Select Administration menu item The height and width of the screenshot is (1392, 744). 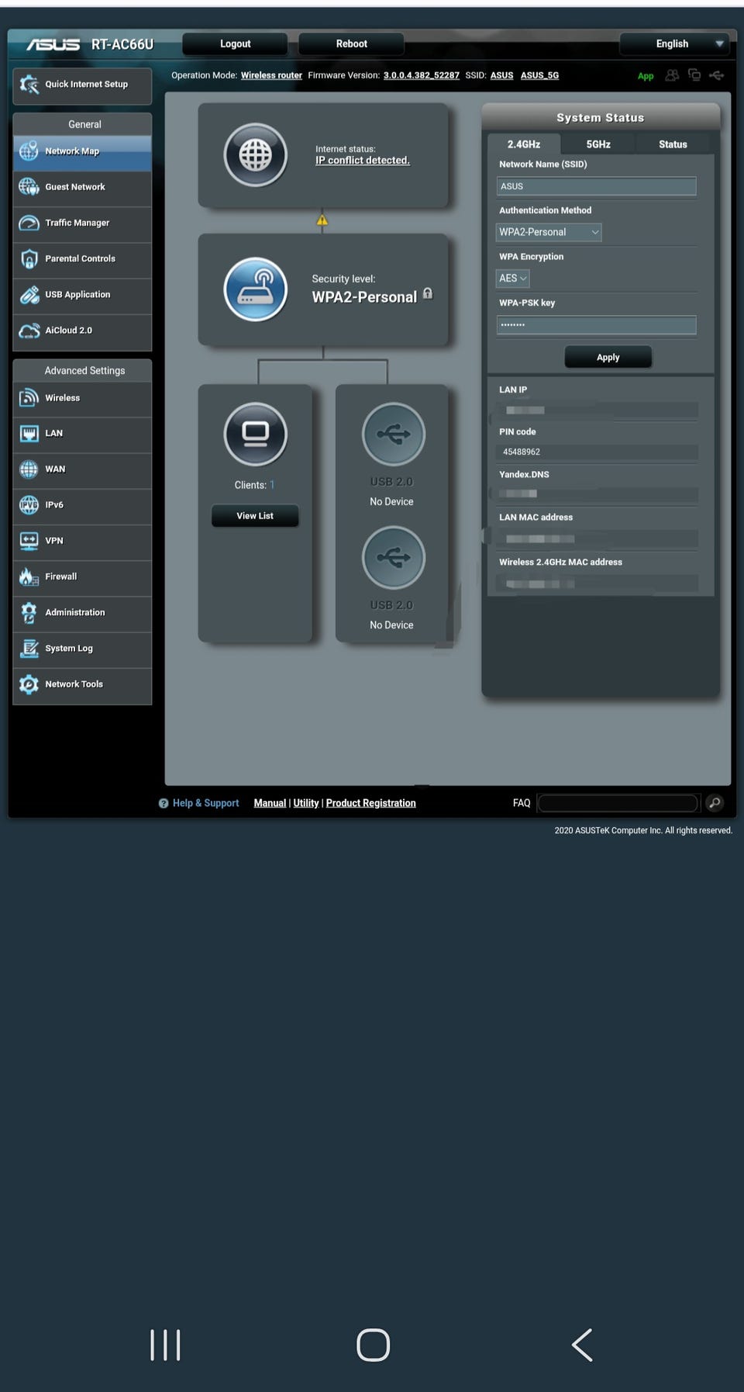tap(82, 612)
